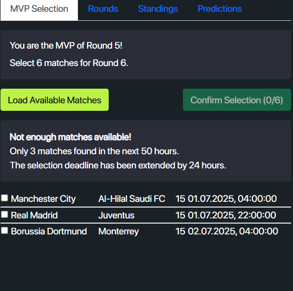Click Confirm Selection (0/6) button
Screen dimensions: 293x291
237,100
